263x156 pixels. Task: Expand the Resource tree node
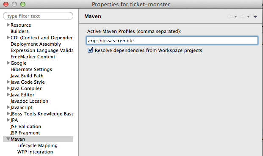pyautogui.click(x=8, y=25)
